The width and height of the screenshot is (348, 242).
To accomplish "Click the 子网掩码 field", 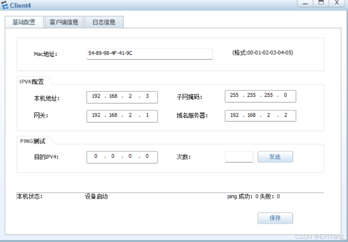I will (x=260, y=96).
